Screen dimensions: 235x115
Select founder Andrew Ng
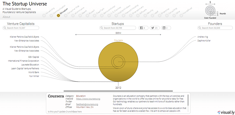[x=203, y=37]
